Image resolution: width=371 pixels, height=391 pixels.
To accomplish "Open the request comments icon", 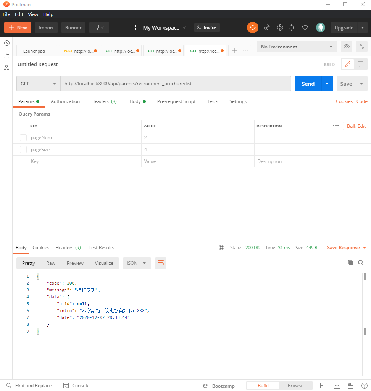I will pos(360,64).
